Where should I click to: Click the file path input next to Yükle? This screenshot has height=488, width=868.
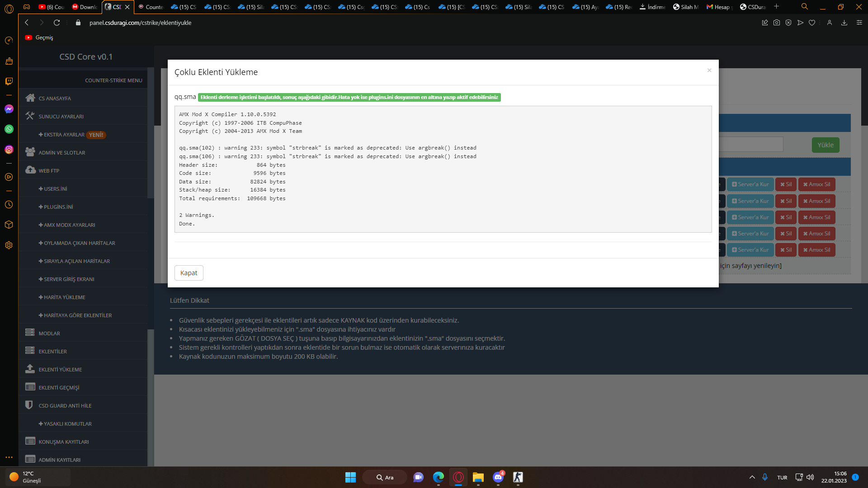click(751, 145)
